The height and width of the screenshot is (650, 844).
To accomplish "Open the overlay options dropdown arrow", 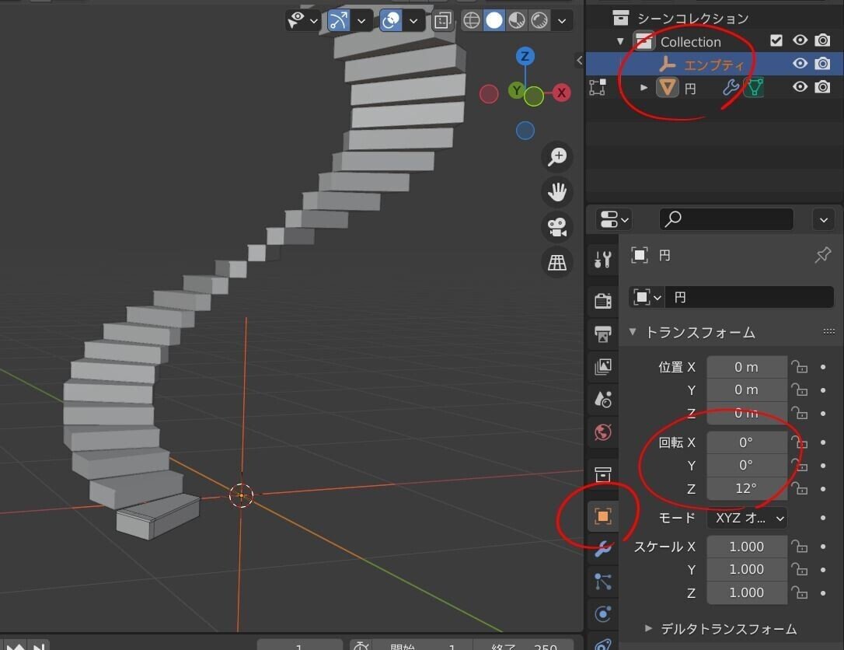I will pyautogui.click(x=413, y=21).
